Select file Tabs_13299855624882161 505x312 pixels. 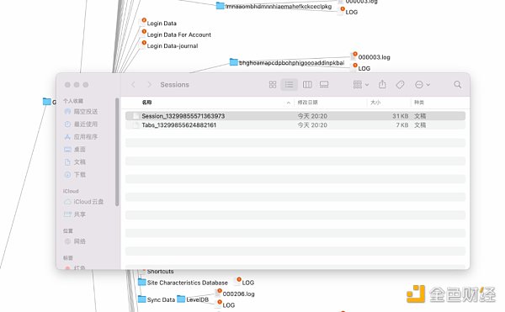(x=295, y=124)
